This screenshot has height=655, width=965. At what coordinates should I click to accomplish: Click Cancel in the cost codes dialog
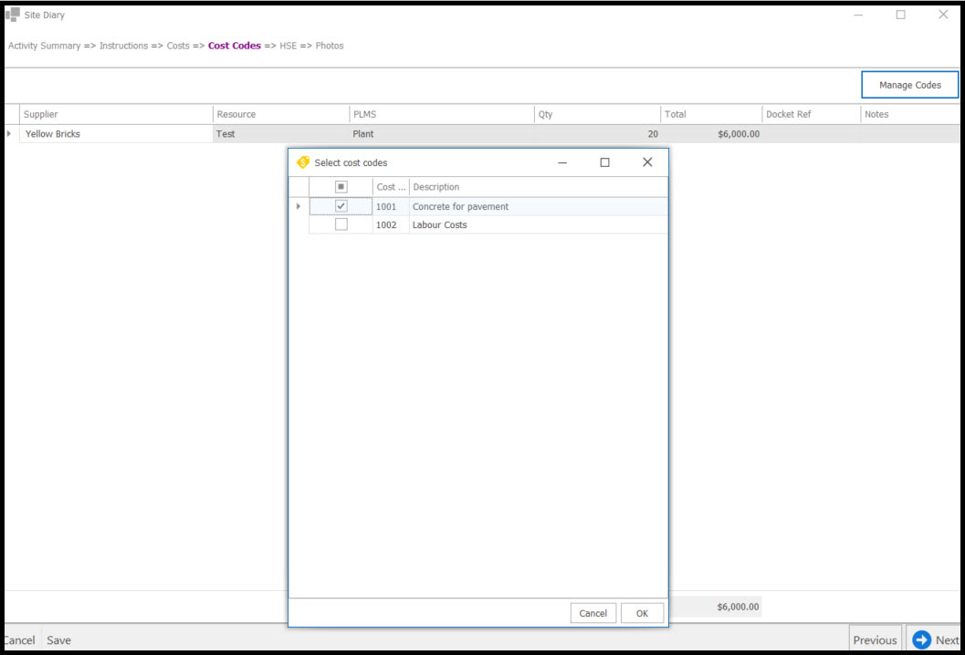point(593,613)
